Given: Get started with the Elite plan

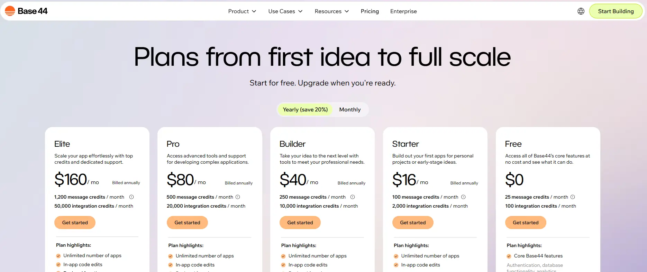Looking at the screenshot, I should 75,223.
